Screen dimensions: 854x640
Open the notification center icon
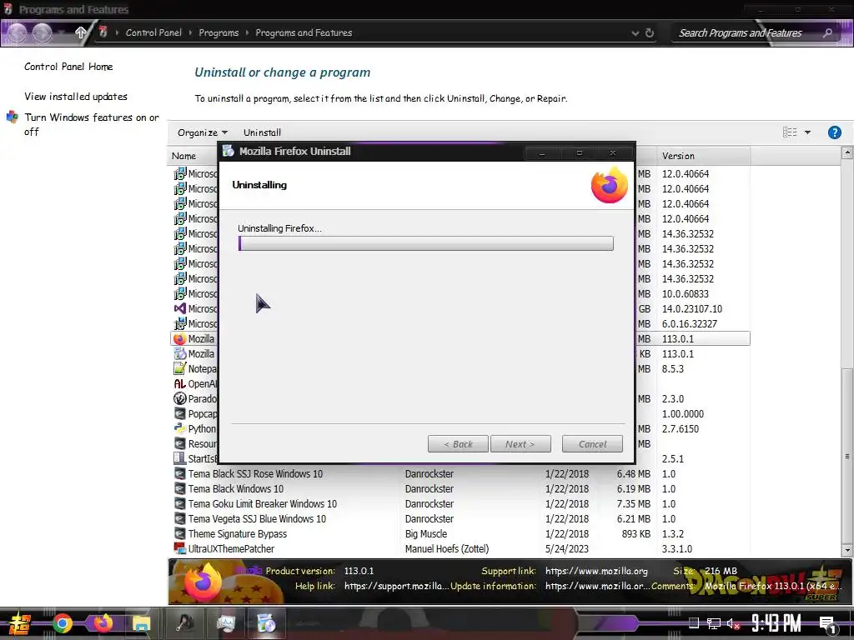pos(828,624)
